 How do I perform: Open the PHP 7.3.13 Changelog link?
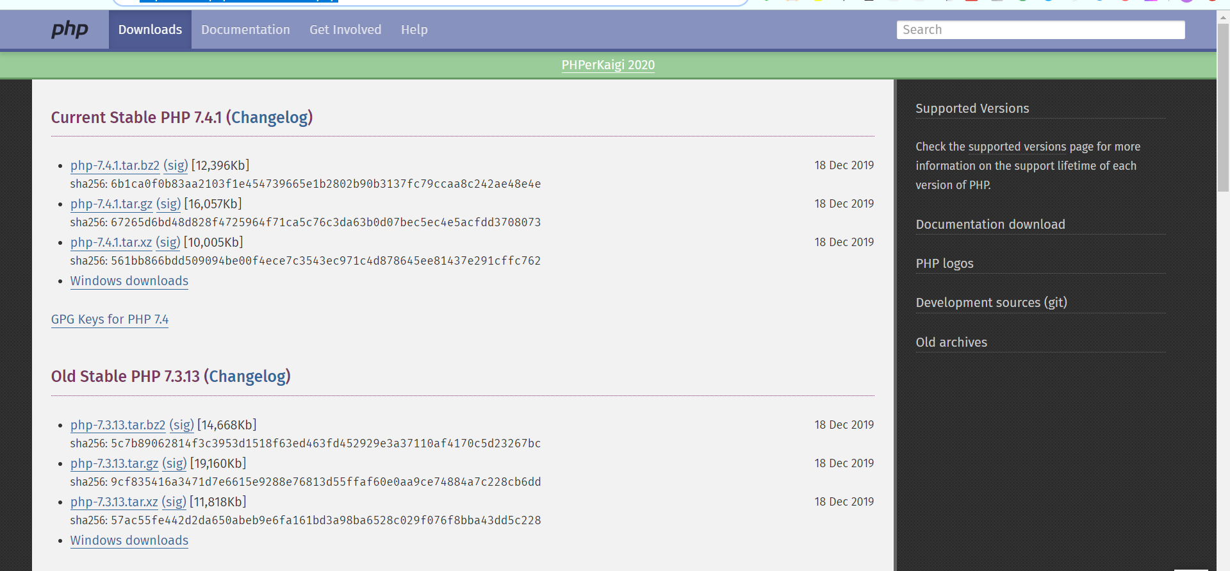248,376
